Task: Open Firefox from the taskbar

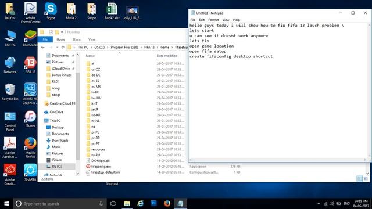Action: [167, 204]
